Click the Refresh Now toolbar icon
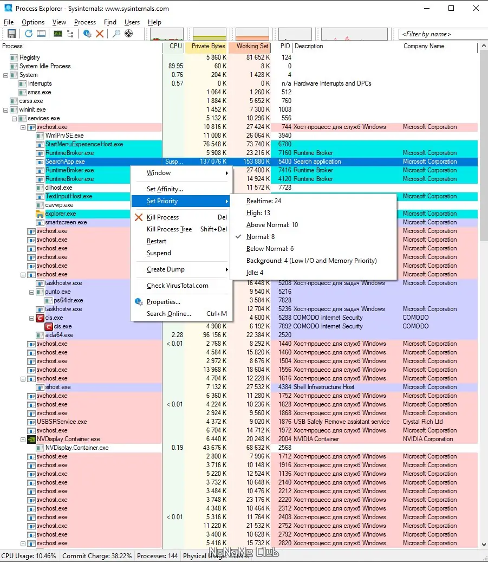The image size is (488, 562). [x=29, y=34]
